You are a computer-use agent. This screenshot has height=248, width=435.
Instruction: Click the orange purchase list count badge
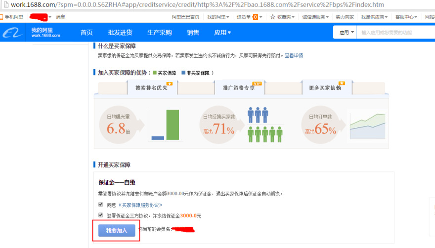pos(256,17)
